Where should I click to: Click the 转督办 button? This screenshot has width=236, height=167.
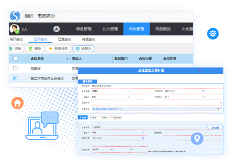coord(83,49)
